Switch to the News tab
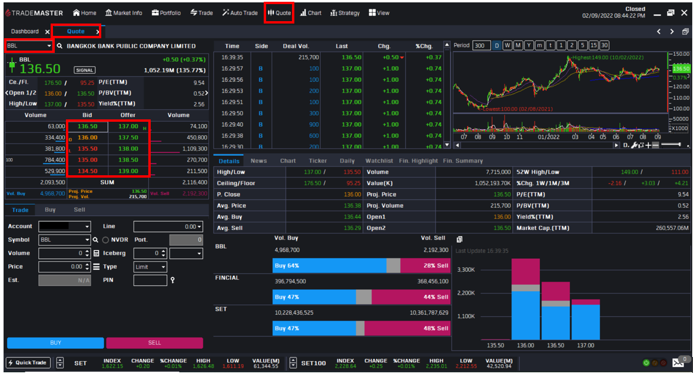 [258, 161]
